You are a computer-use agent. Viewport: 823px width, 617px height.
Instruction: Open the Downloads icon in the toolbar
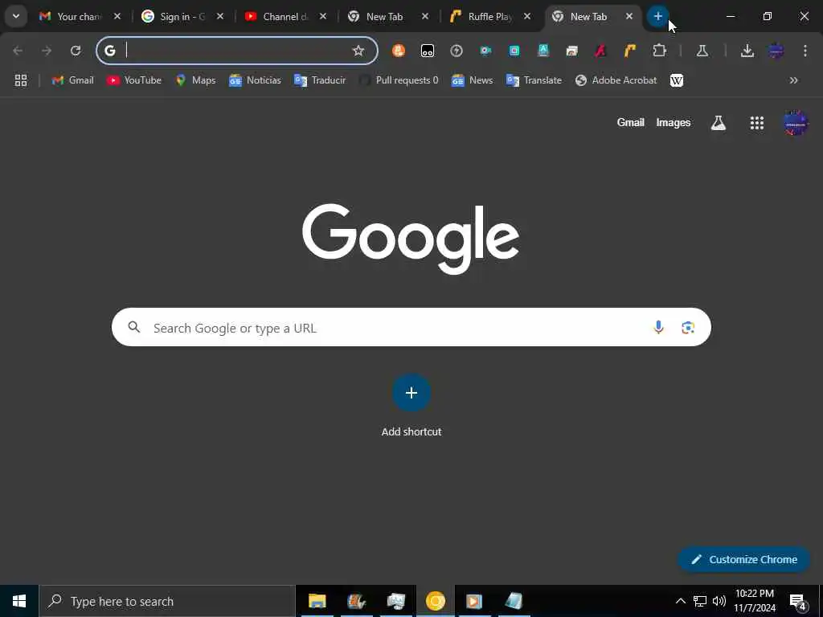(x=747, y=51)
